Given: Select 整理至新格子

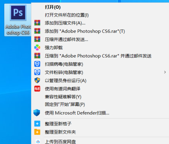Looking at the screenshot, I should pyautogui.click(x=58, y=124).
